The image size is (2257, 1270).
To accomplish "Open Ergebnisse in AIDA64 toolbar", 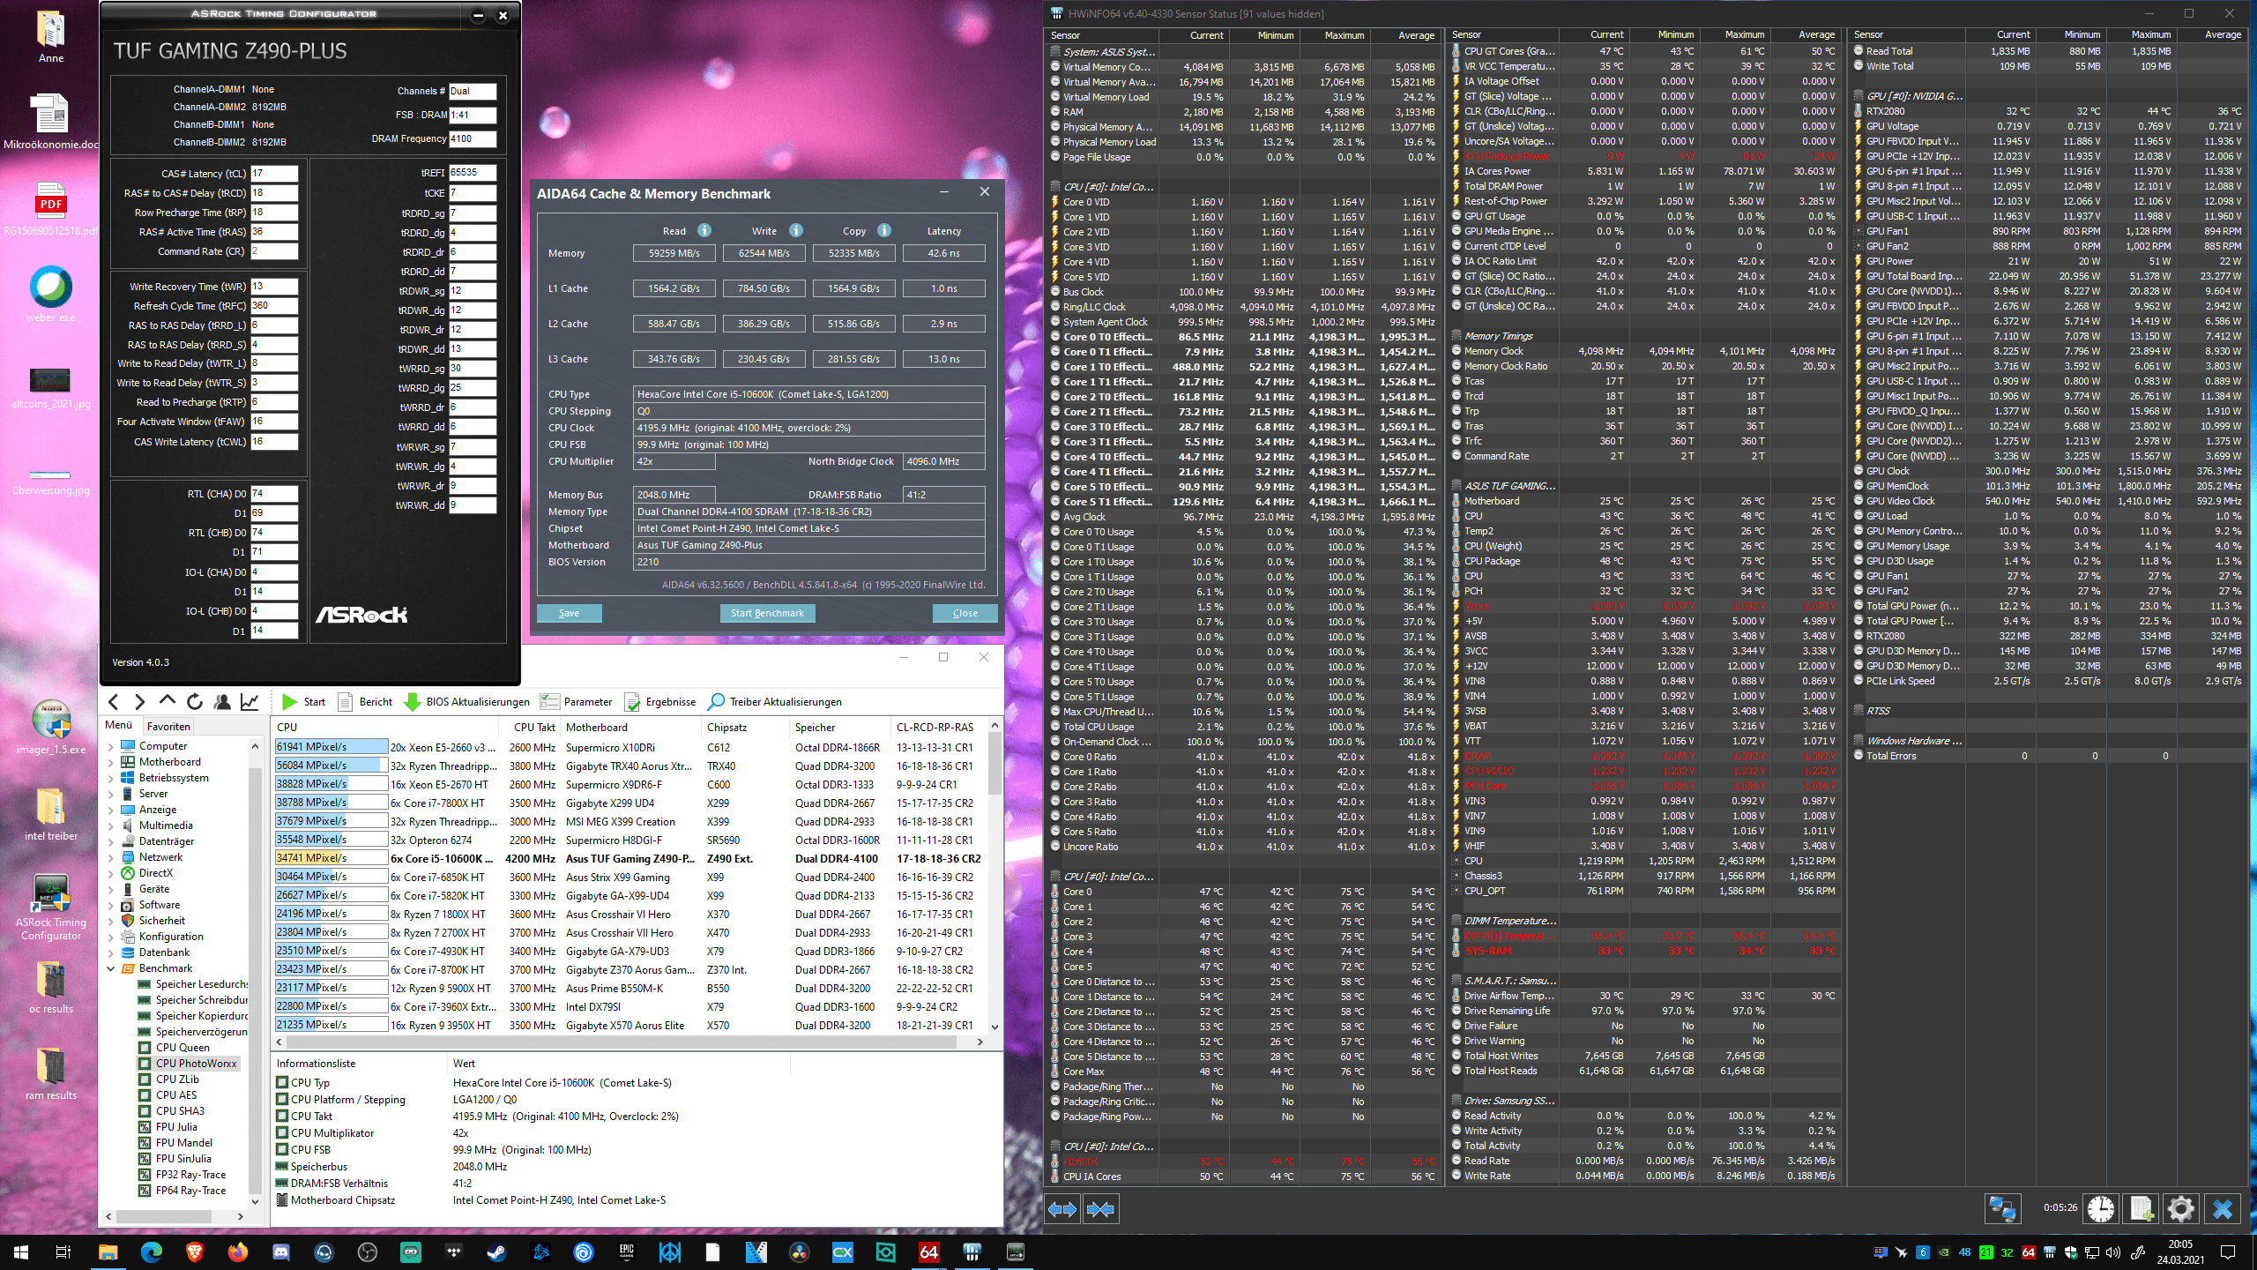I will pos(659,701).
